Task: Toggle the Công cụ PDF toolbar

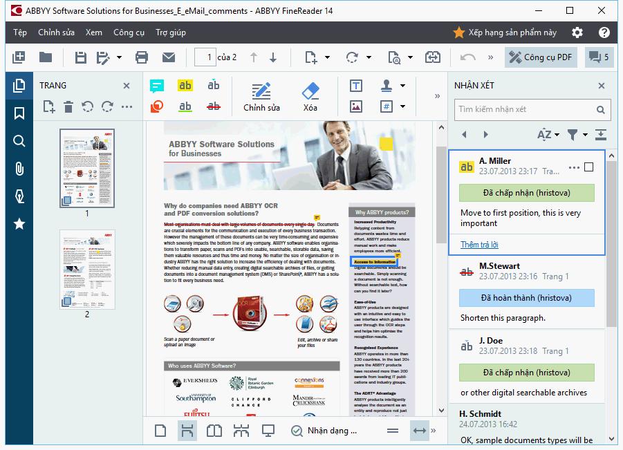Action: 540,57
